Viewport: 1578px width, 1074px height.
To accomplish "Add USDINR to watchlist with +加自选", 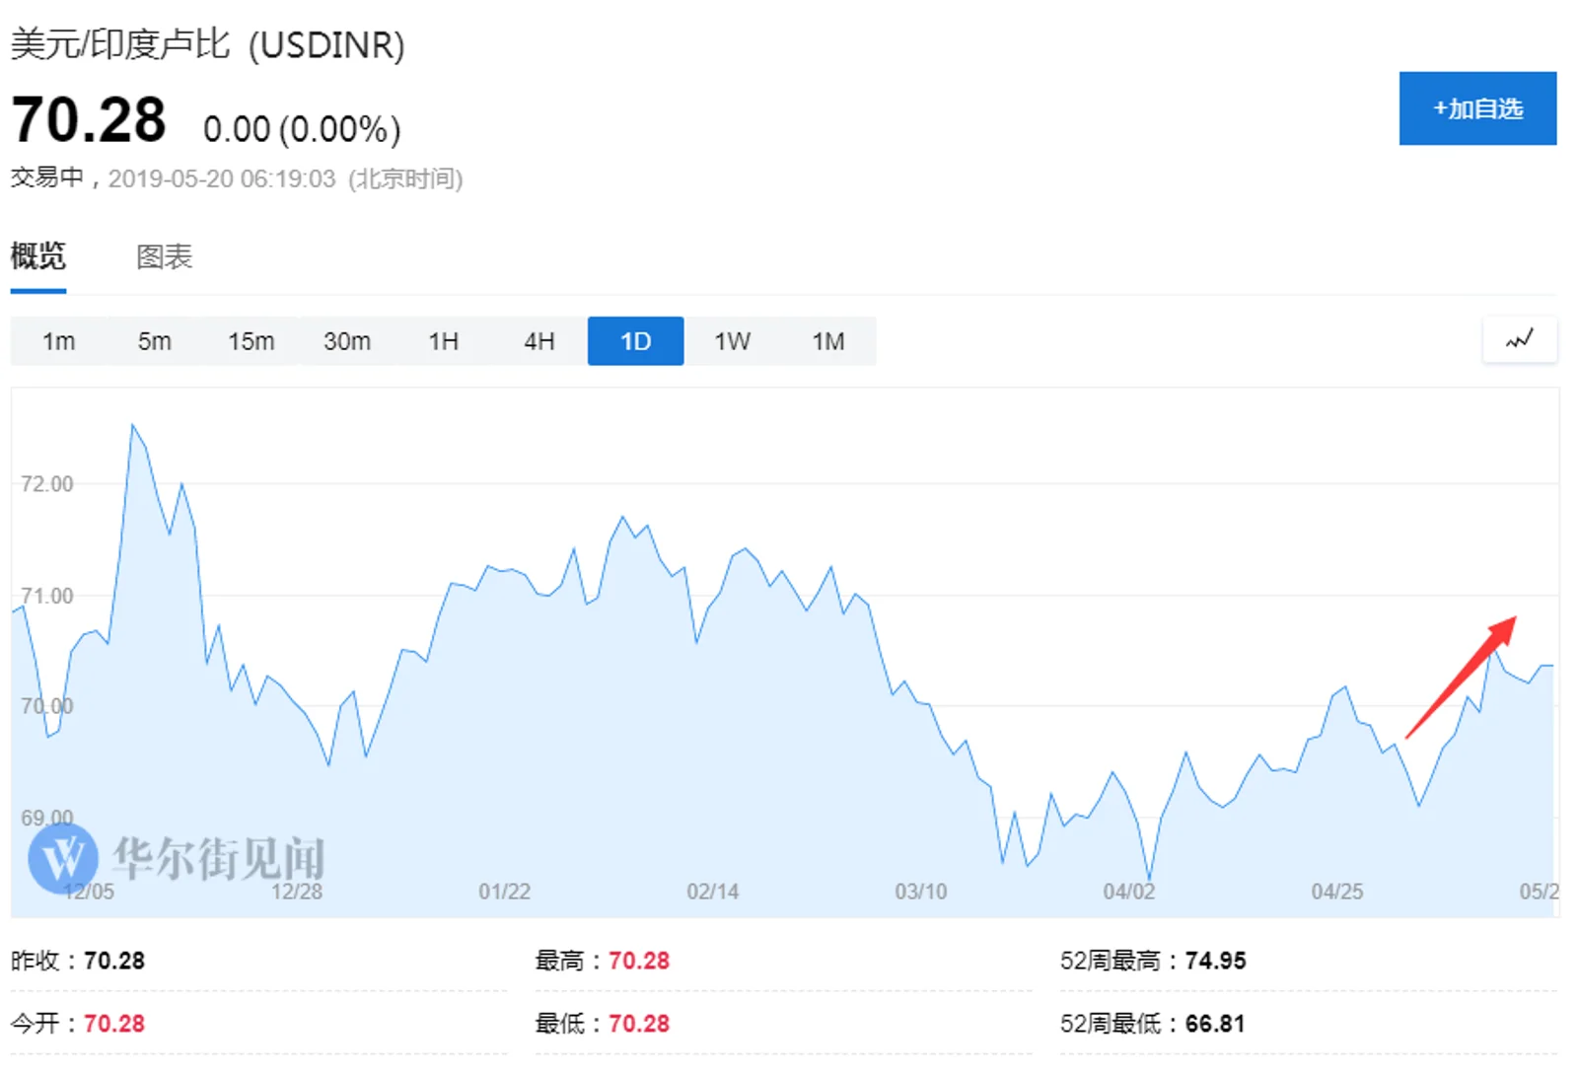I will (x=1477, y=108).
